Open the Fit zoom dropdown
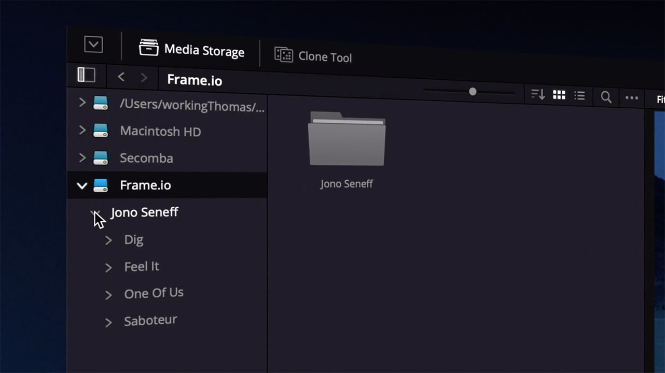 pos(659,99)
